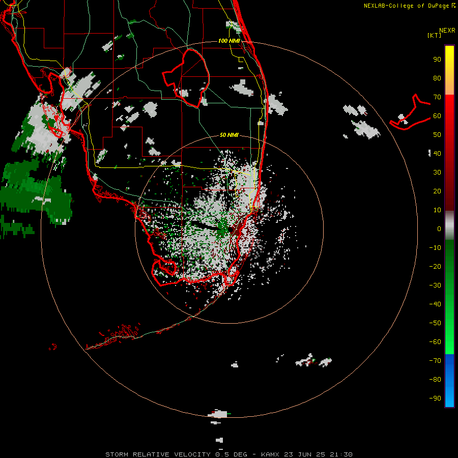Click the 21:30 timestamp in the footer
Screen dimensions: 458x458
tap(341, 454)
